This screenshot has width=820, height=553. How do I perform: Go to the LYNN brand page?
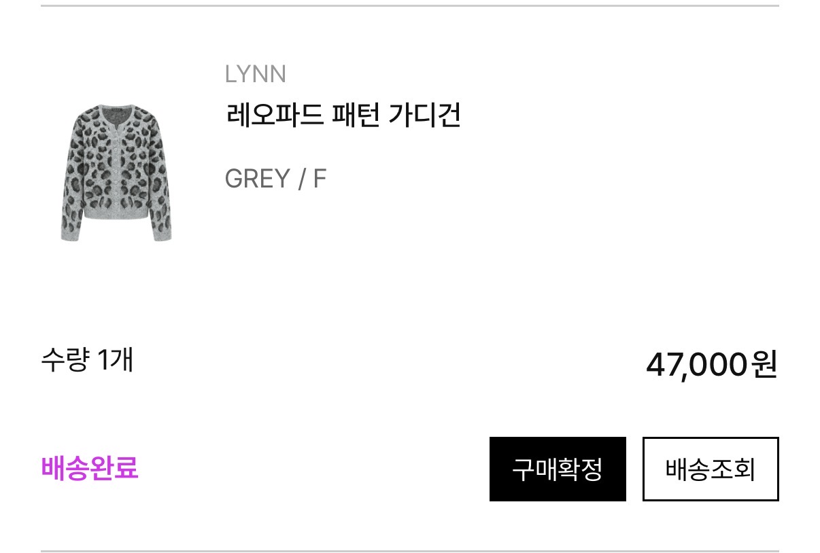(256, 74)
